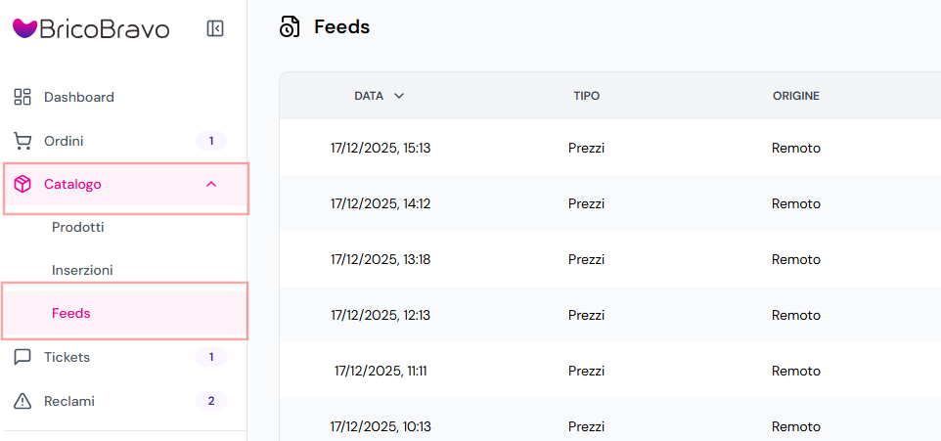Click the ORIGINE column header
This screenshot has height=441, width=941.
[x=796, y=96]
